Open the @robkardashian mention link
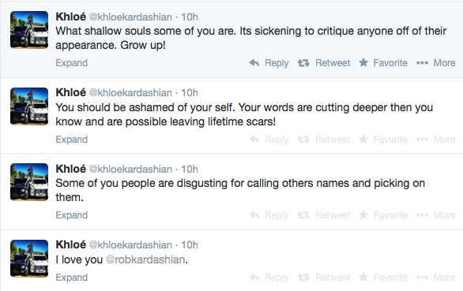Screen dimensions: 463x291 (145, 259)
